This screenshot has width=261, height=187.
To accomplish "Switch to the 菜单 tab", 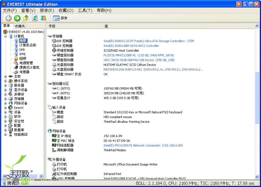I will [x=7, y=26].
